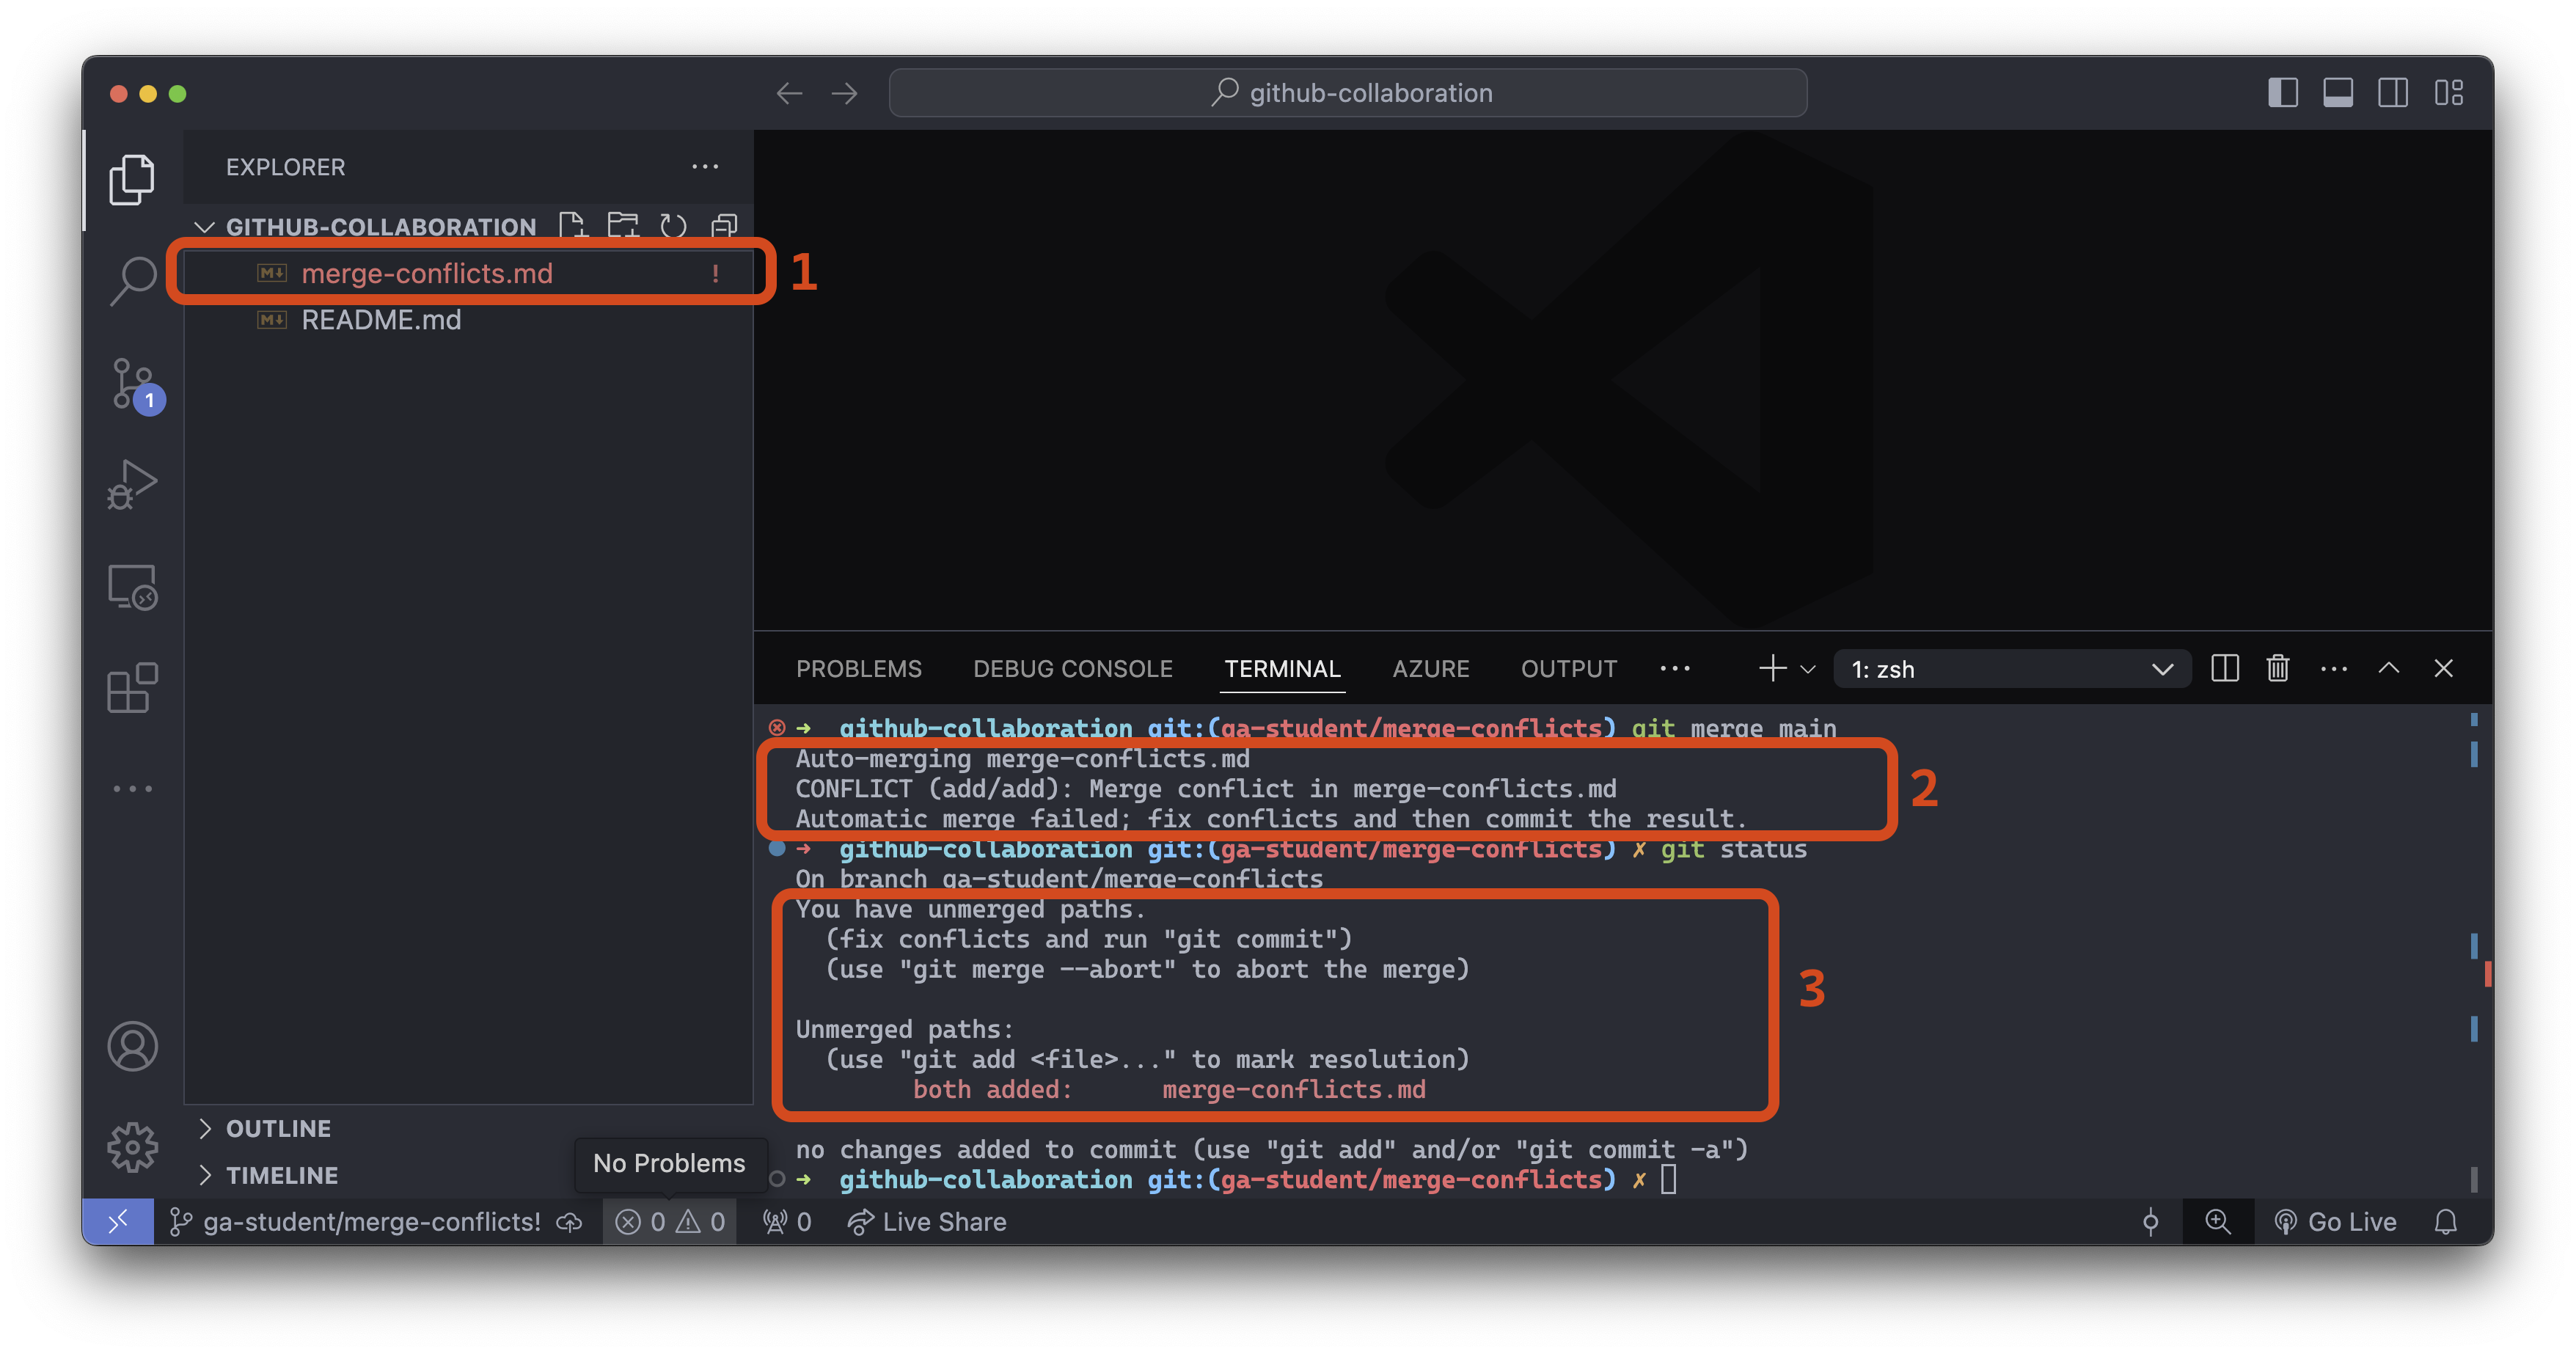
Task: Open the Remote Explorer panel
Action: (133, 588)
